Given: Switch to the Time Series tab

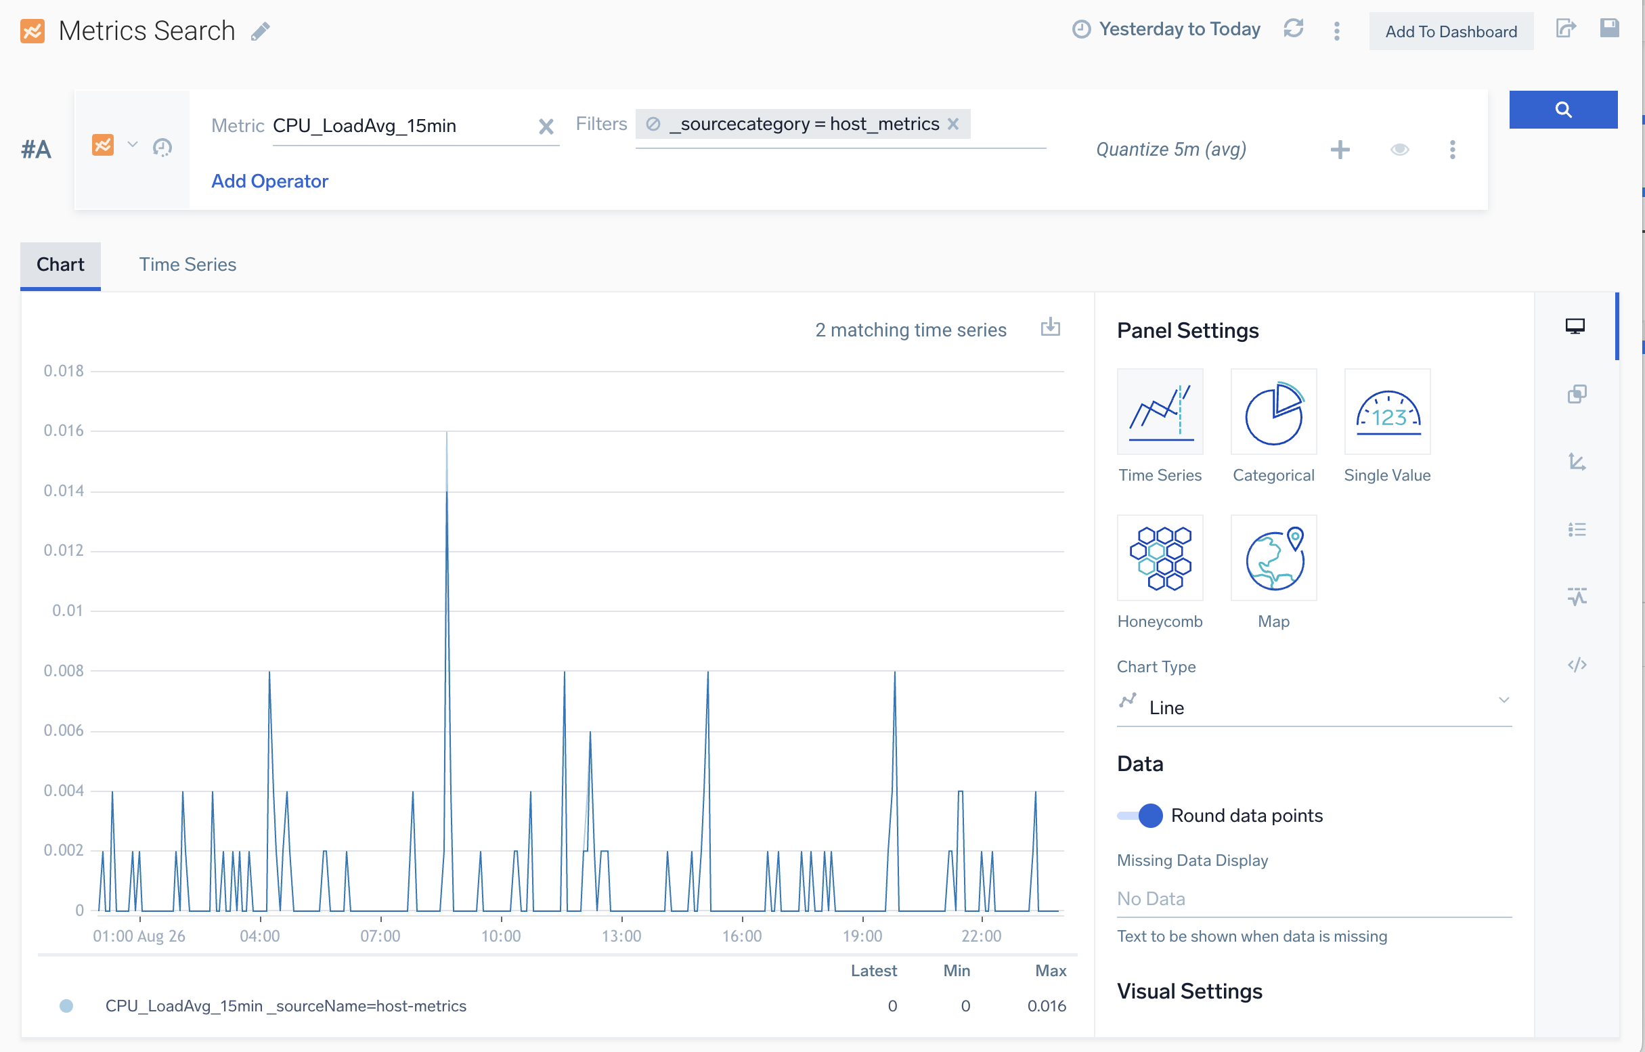Looking at the screenshot, I should pyautogui.click(x=188, y=265).
